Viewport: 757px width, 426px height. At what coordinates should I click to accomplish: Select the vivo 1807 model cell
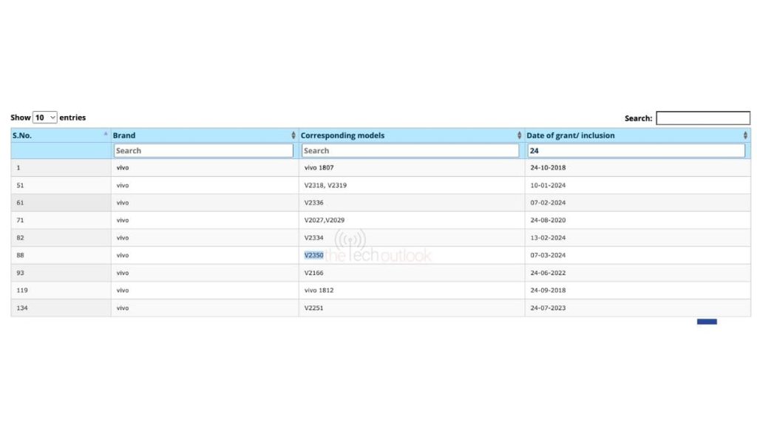click(x=319, y=168)
